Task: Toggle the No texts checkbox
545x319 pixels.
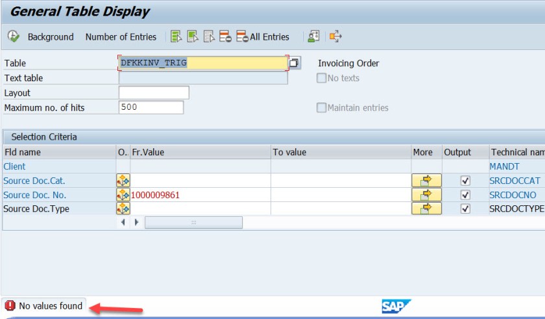Action: (x=322, y=78)
